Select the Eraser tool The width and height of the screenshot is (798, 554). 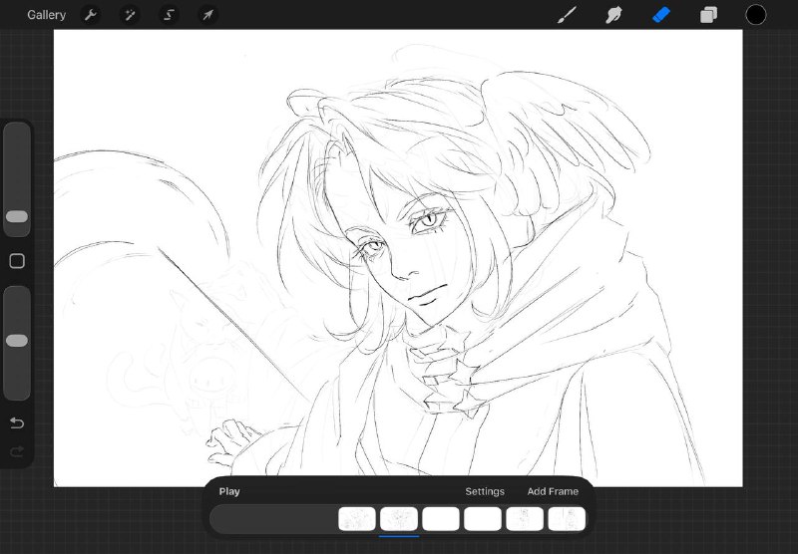pos(661,15)
